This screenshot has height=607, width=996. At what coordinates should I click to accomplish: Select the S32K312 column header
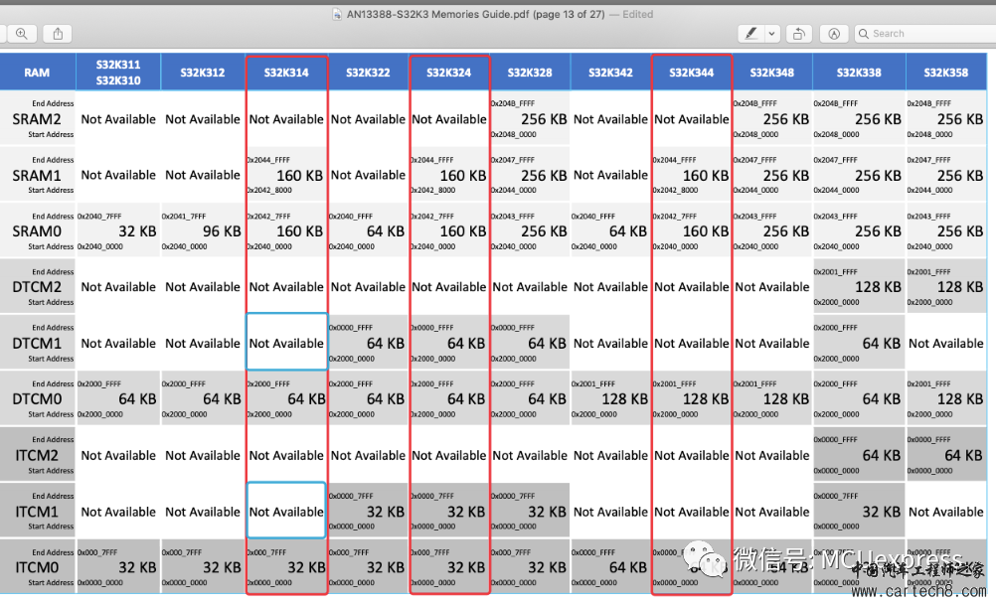click(203, 73)
